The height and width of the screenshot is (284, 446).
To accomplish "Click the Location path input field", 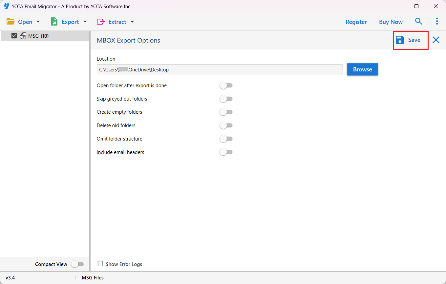I will point(220,69).
